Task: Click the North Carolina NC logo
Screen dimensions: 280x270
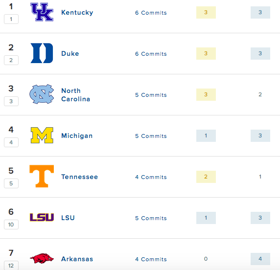Action: coord(42,94)
